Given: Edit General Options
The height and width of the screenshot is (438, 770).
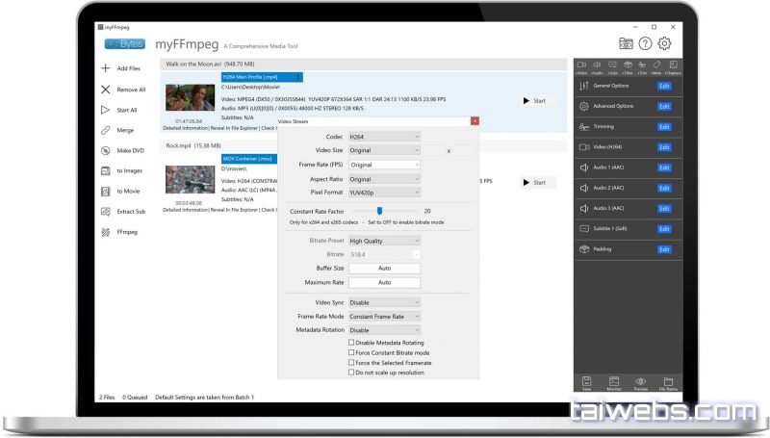Looking at the screenshot, I should 664,87.
